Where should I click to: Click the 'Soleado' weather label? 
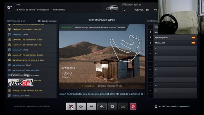[66, 77]
